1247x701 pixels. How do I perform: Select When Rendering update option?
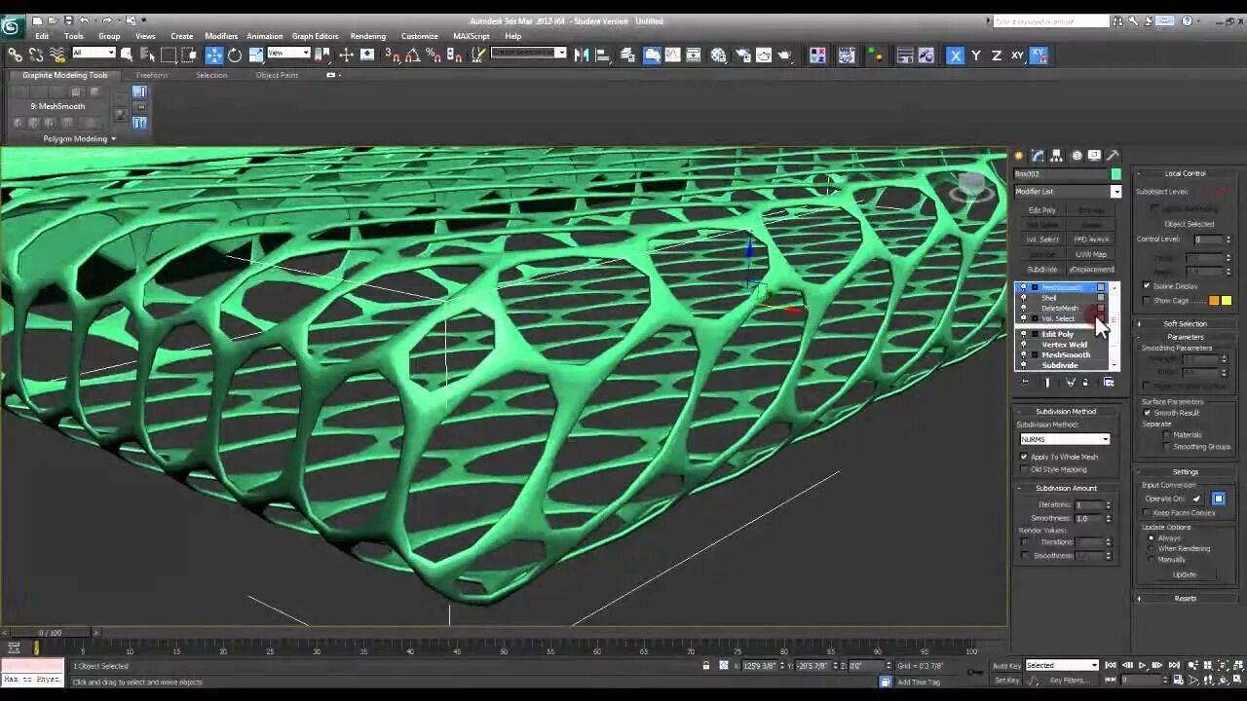pos(1151,549)
